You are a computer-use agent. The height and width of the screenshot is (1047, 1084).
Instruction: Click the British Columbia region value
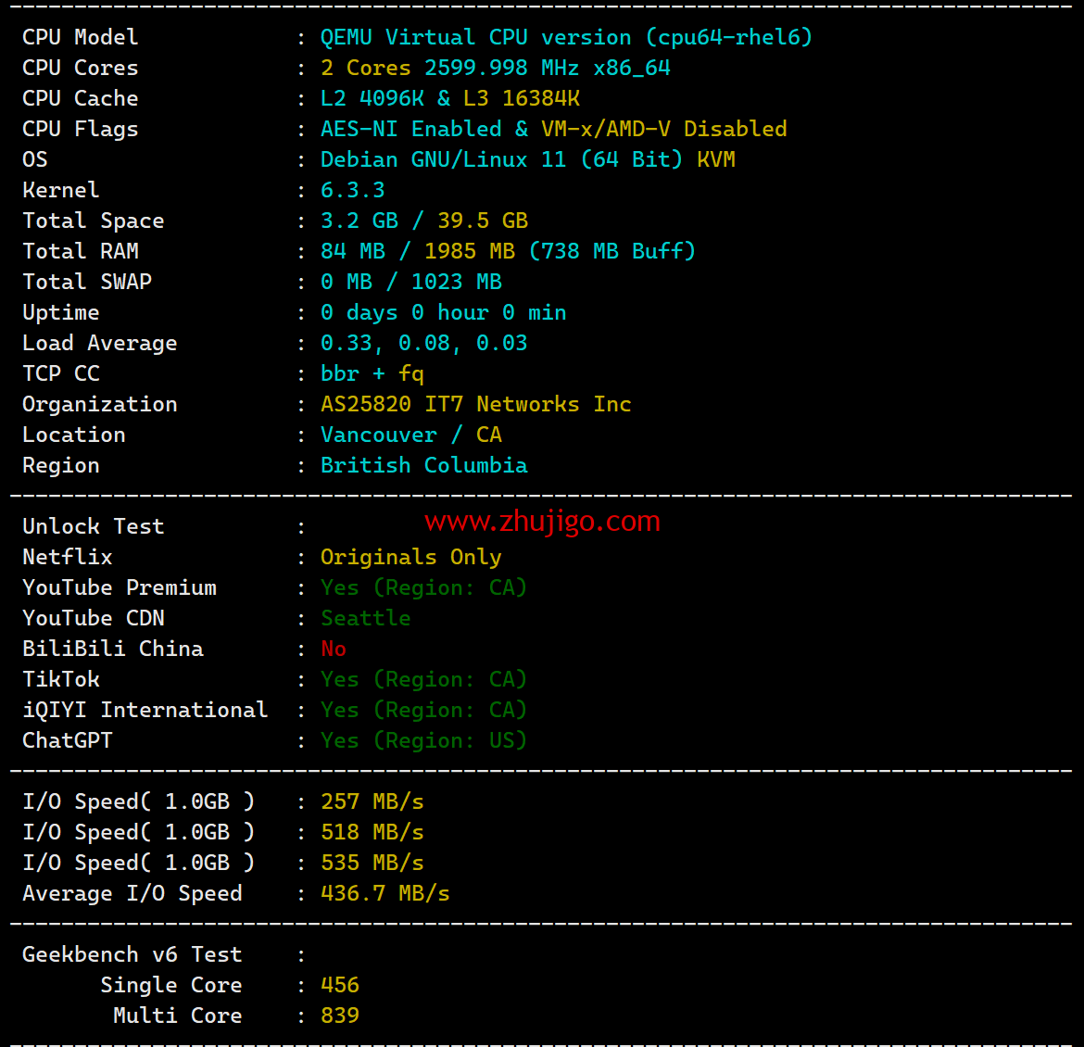click(x=423, y=465)
